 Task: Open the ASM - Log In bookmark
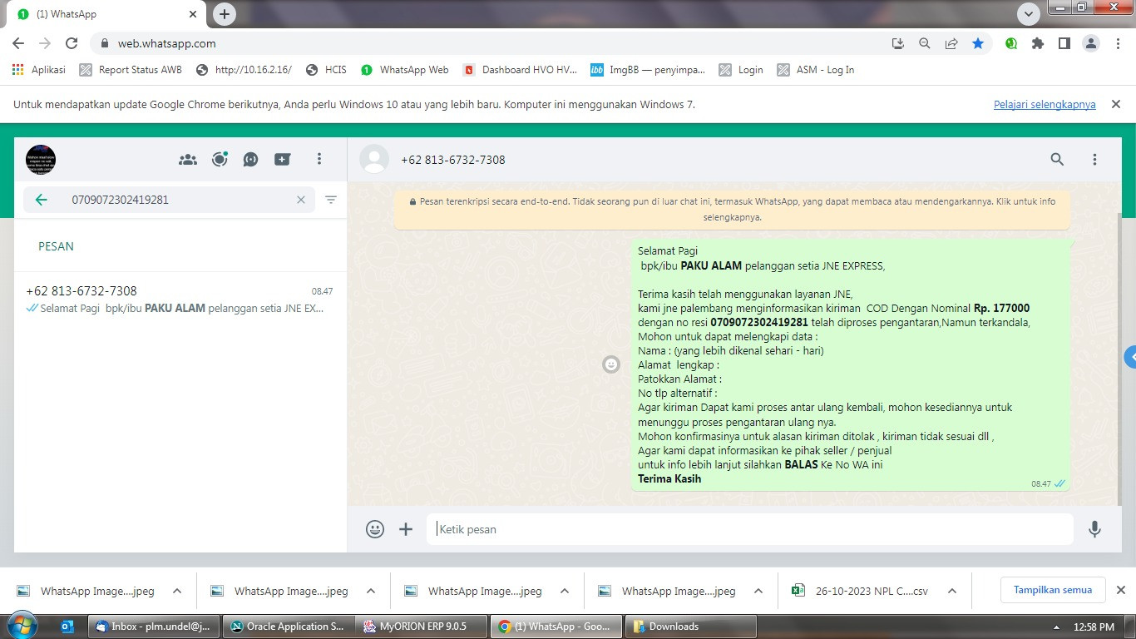coord(815,70)
